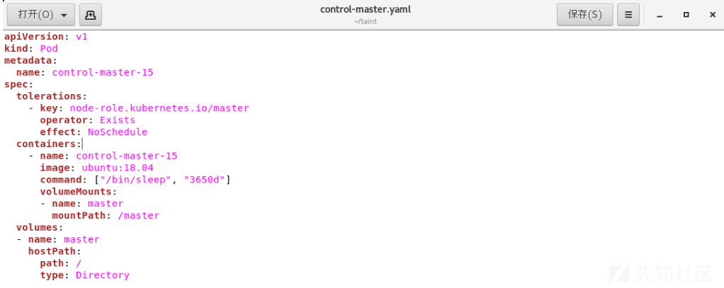Click the word Pod in kind line
The image size is (724, 288).
[48, 48]
